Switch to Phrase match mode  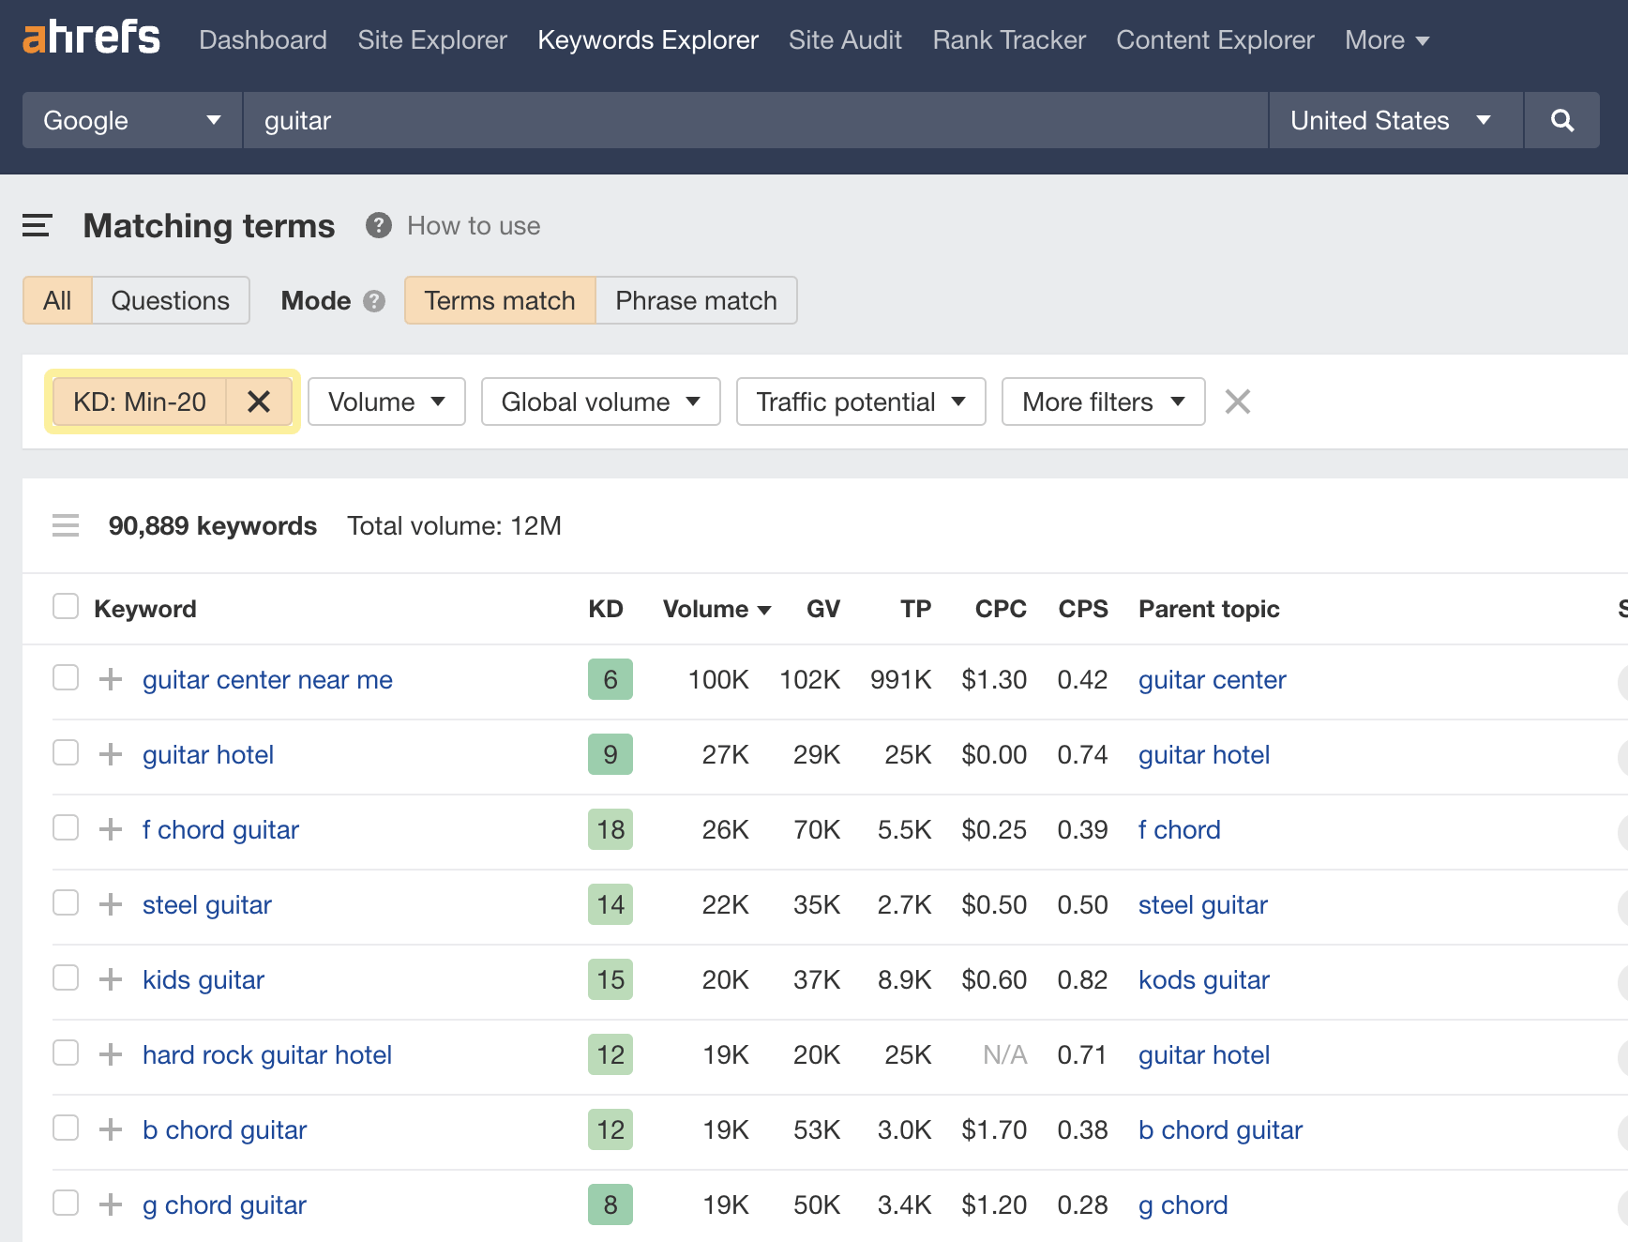coord(695,300)
